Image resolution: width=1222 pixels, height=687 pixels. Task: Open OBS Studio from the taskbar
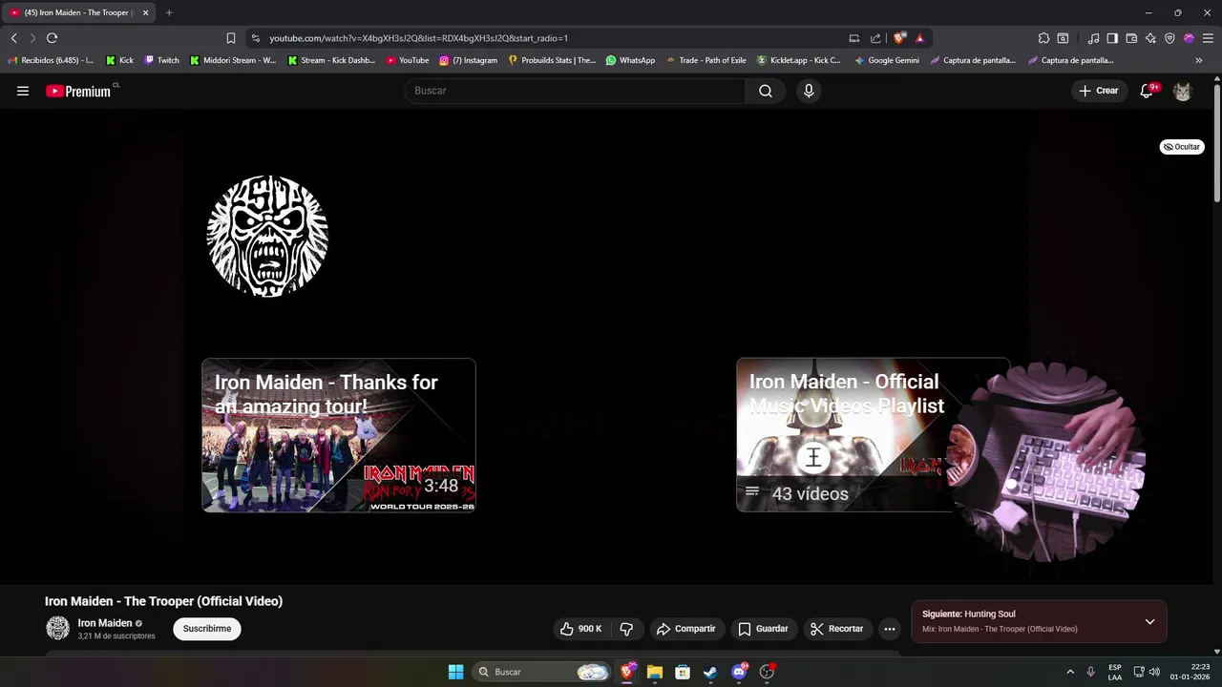(x=767, y=672)
